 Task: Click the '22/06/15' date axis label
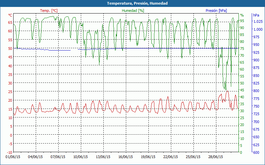pos(171,157)
